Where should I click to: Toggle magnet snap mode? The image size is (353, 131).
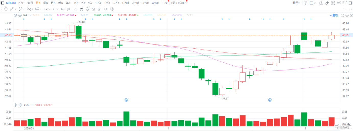81,9
